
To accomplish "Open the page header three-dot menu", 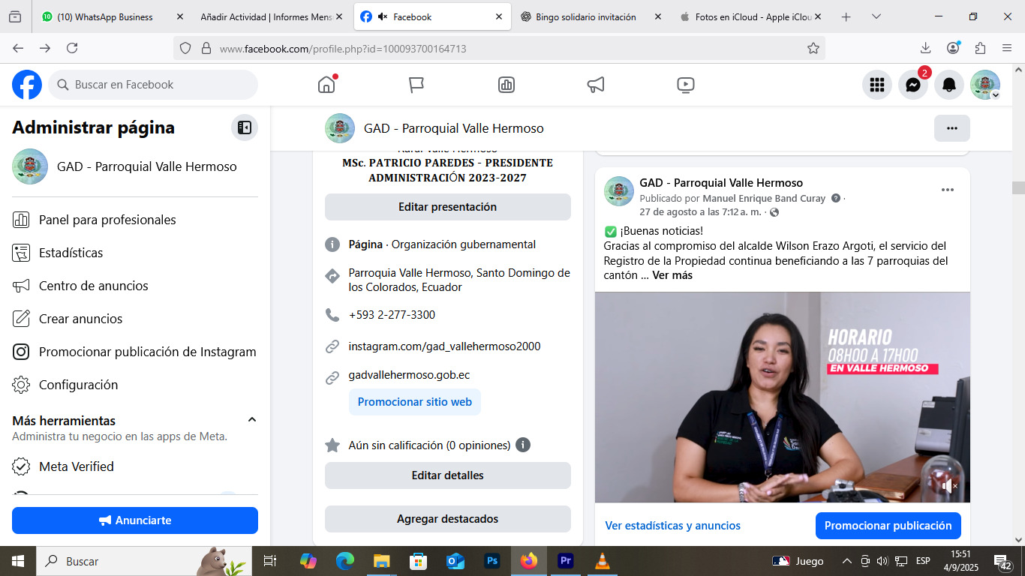I will [x=951, y=128].
